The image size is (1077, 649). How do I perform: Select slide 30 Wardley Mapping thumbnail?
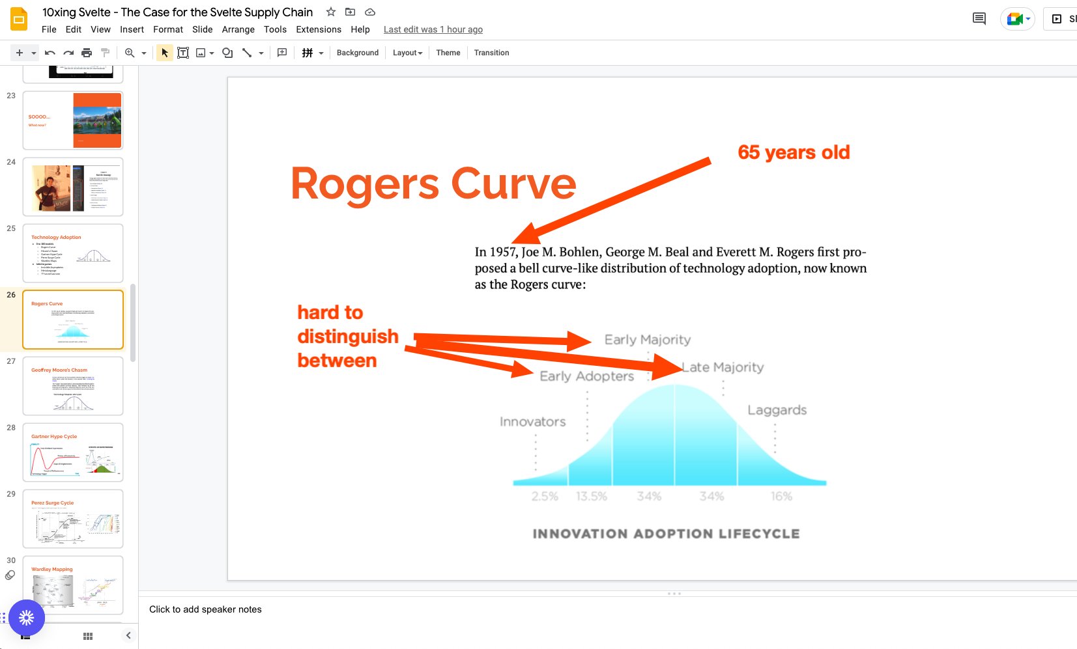pyautogui.click(x=73, y=585)
